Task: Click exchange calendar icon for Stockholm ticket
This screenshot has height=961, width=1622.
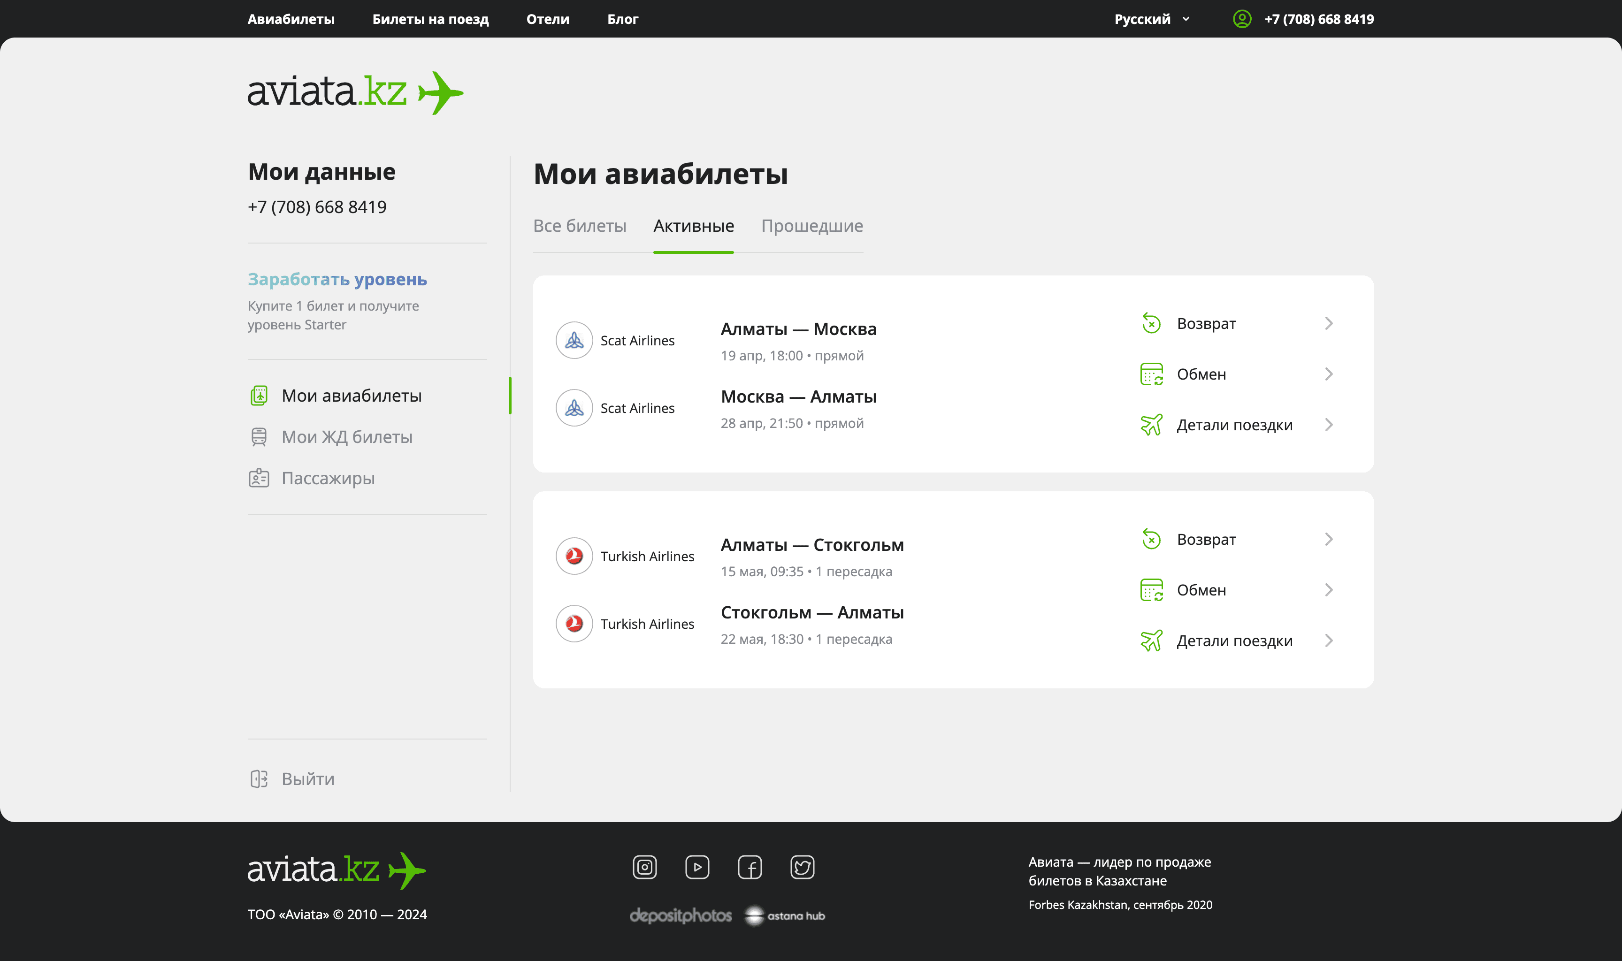Action: [1151, 590]
